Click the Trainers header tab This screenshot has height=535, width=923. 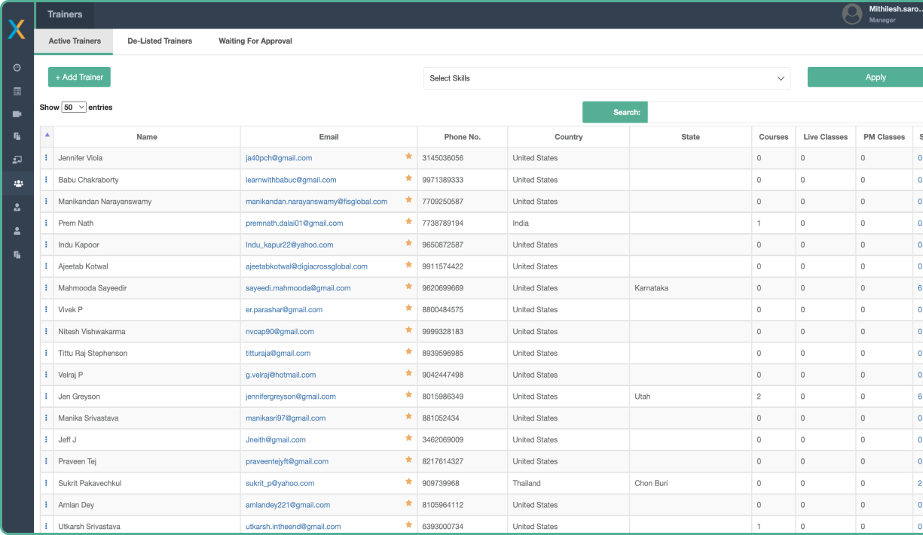point(65,14)
